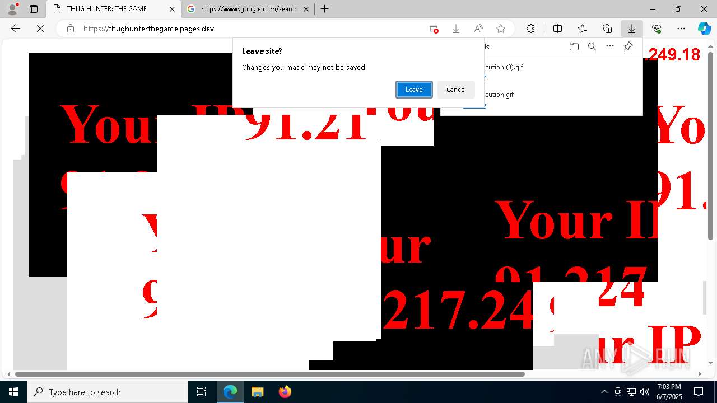Viewport: 717px width, 403px height.
Task: Cancel the Leave site dialog
Action: point(456,90)
